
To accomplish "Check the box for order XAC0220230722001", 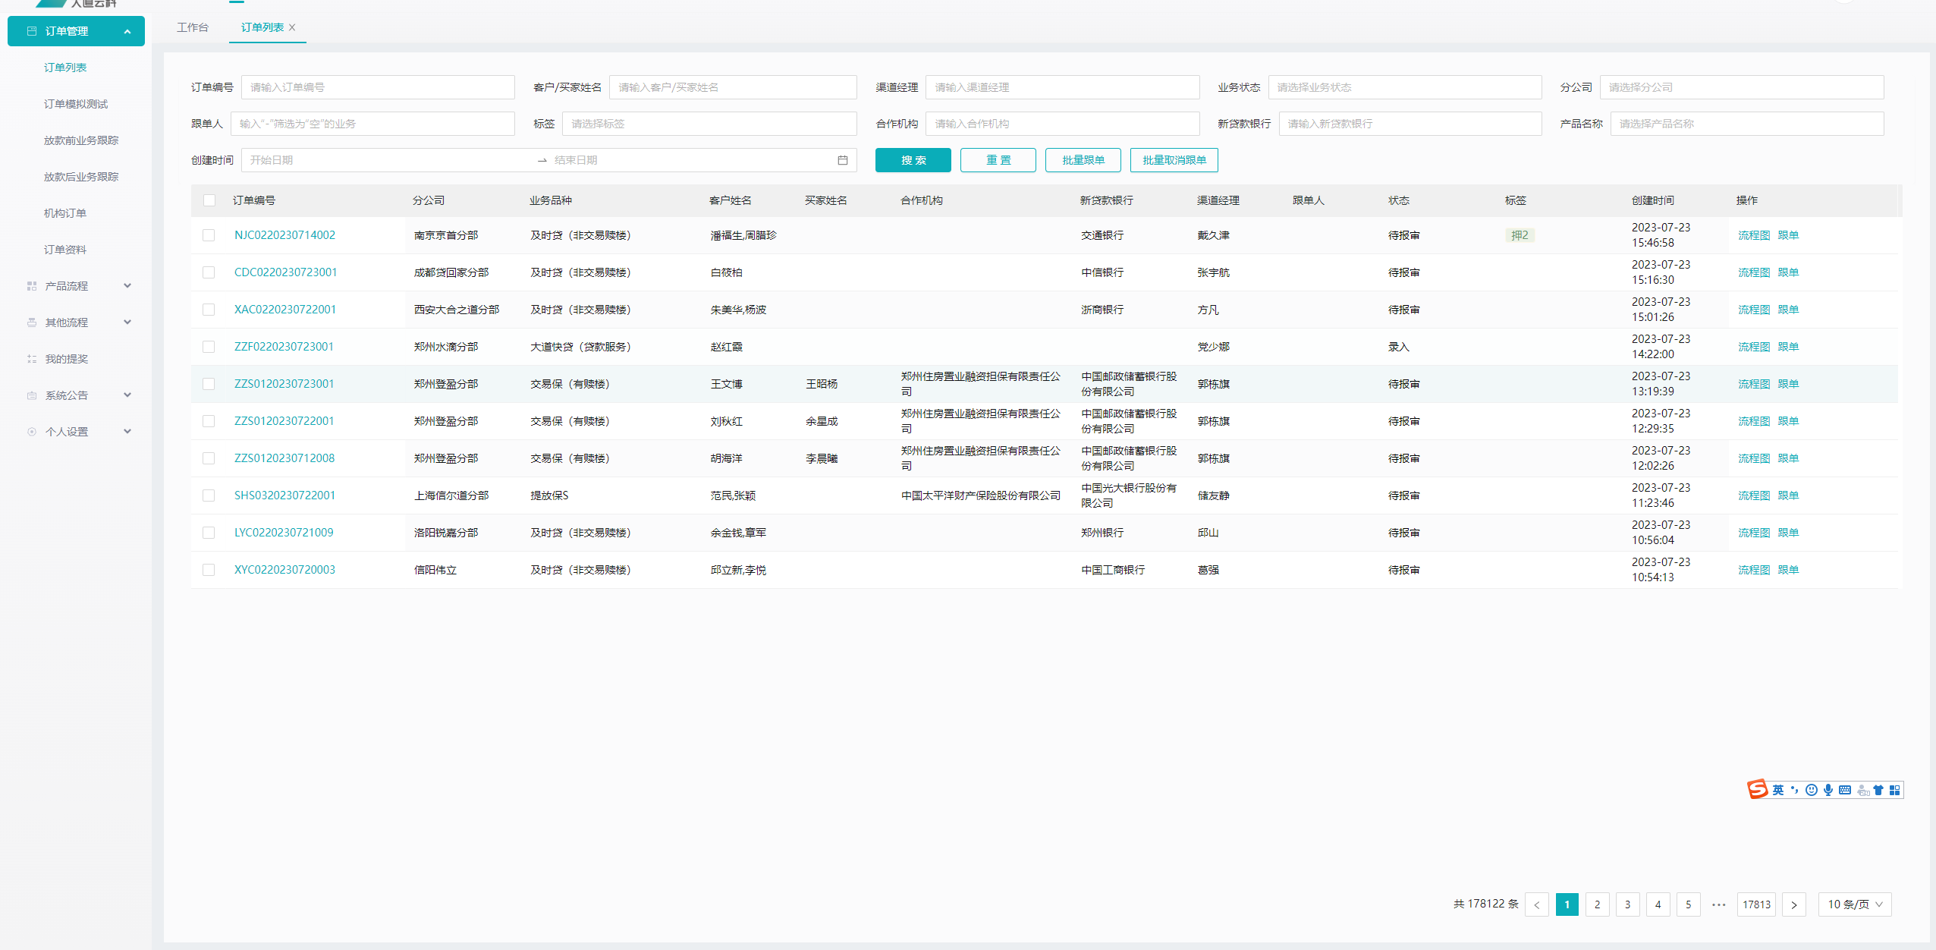I will (x=209, y=310).
